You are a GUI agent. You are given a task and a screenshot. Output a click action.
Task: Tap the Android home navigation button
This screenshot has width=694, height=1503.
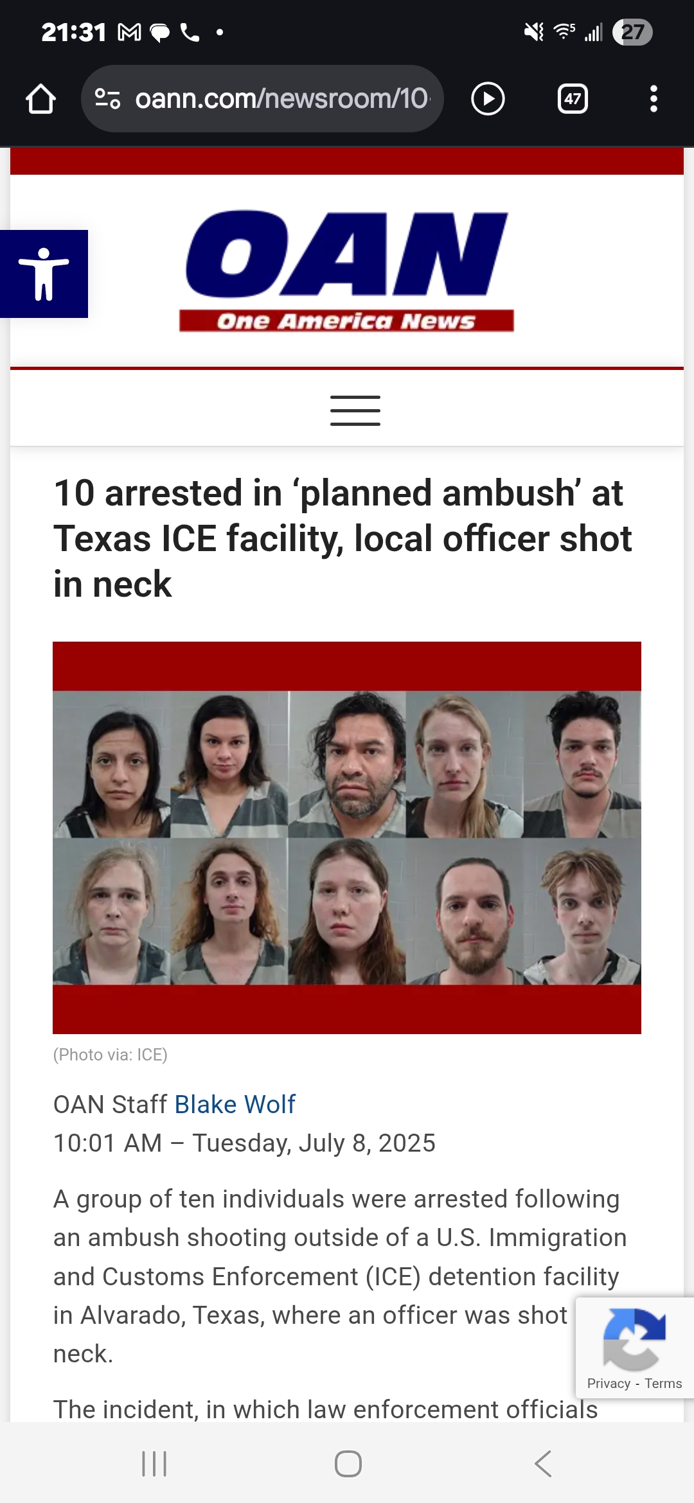[x=348, y=1464]
